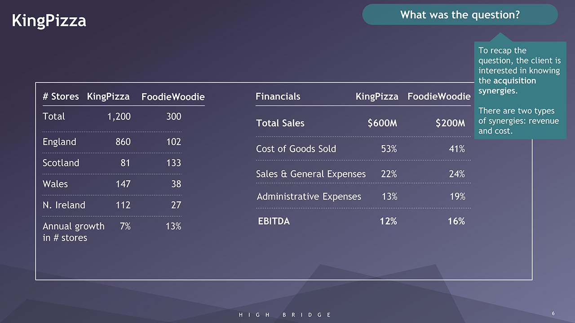Viewport: 575px width, 323px height.
Task: Select the N. Ireland row label
Action: 64,205
